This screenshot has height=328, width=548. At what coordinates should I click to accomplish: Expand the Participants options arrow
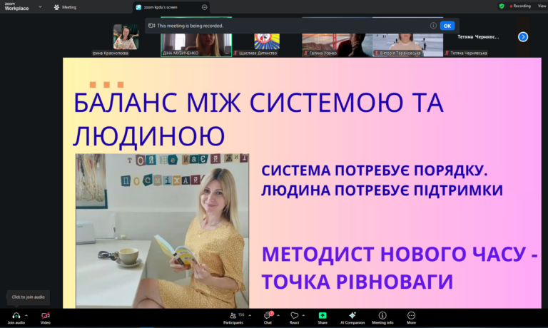[x=250, y=315]
